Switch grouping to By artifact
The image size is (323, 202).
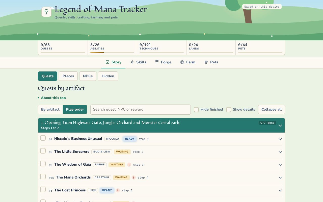click(x=50, y=109)
